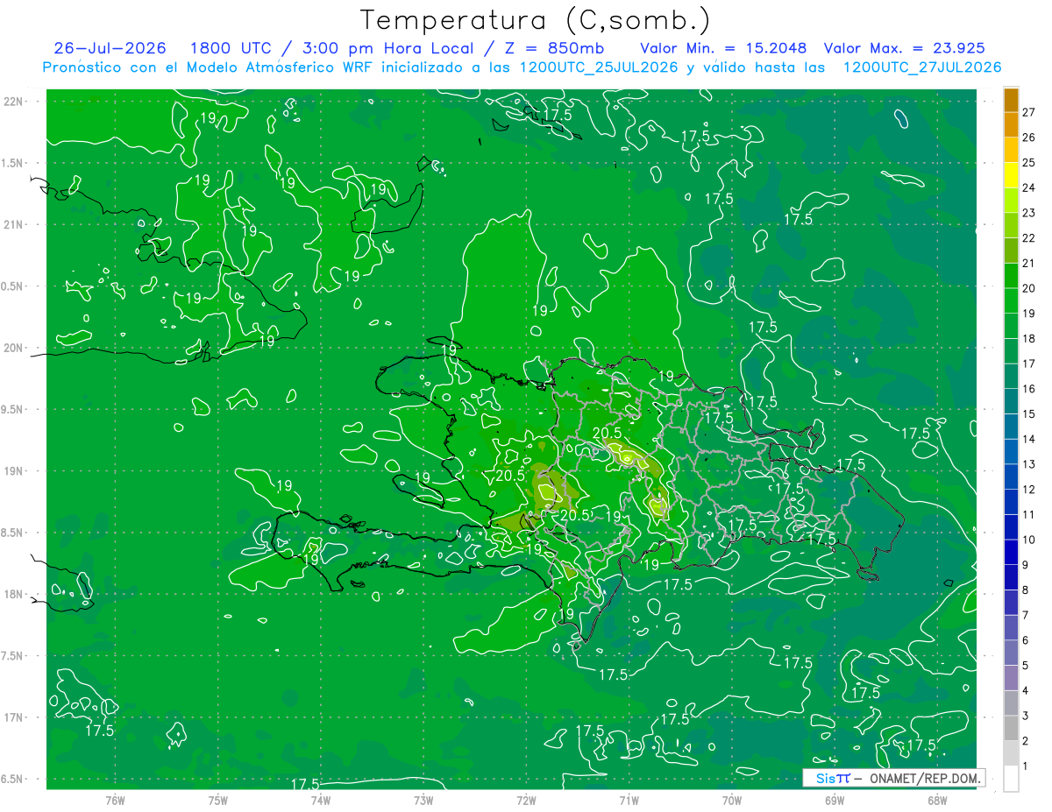This screenshot has height=812, width=1052.
Task: Click the color scale label "22"
Action: [1028, 238]
